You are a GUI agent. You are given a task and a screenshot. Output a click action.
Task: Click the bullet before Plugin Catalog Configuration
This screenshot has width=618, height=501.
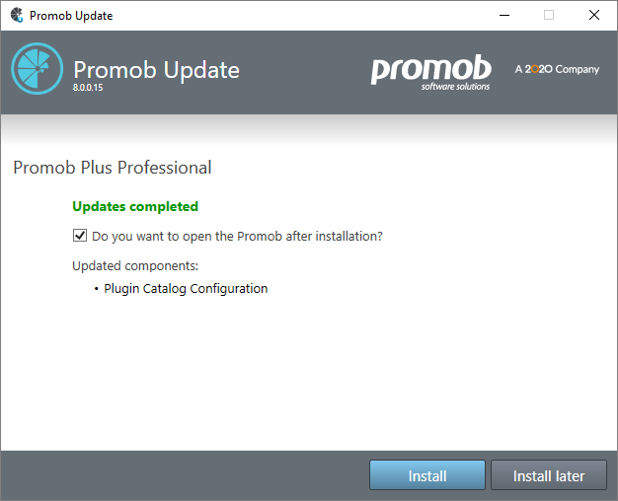96,289
